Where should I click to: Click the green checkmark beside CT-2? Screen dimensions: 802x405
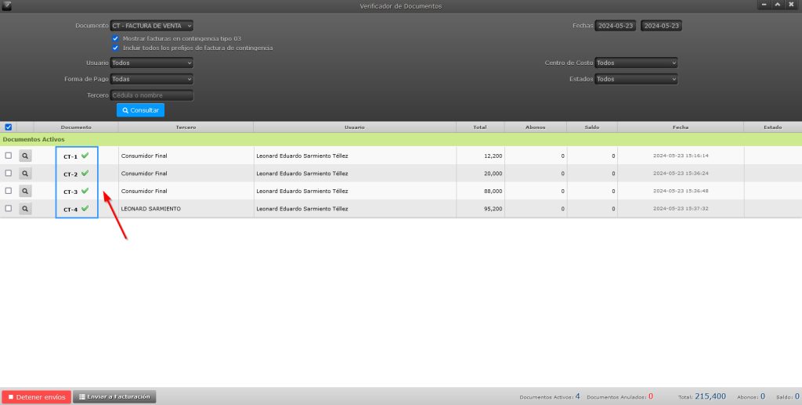(x=85, y=174)
